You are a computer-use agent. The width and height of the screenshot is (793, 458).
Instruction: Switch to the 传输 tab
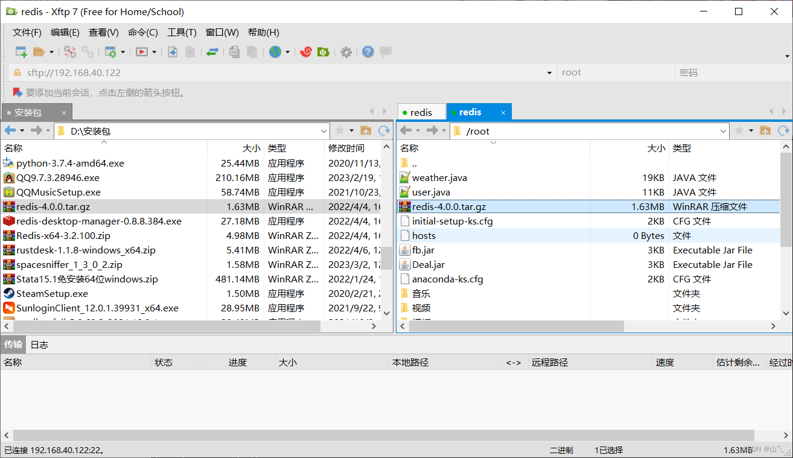(x=13, y=345)
